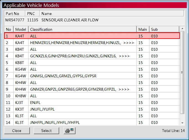
Task: Click Sub value 010 in row 5
Action: 154,63
